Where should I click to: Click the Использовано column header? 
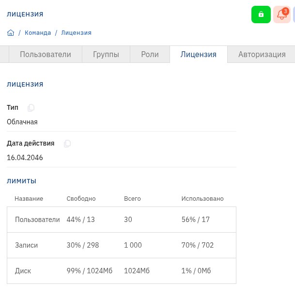202,199
